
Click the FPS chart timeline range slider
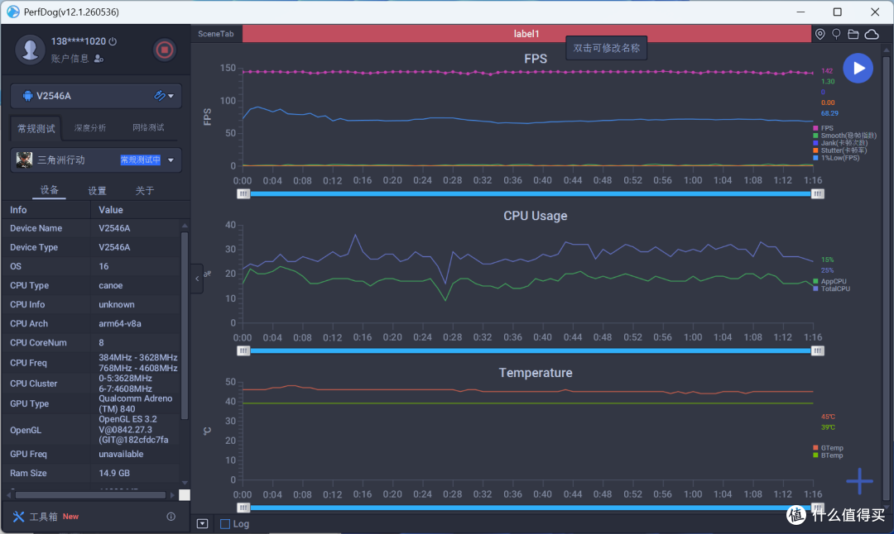pos(531,194)
